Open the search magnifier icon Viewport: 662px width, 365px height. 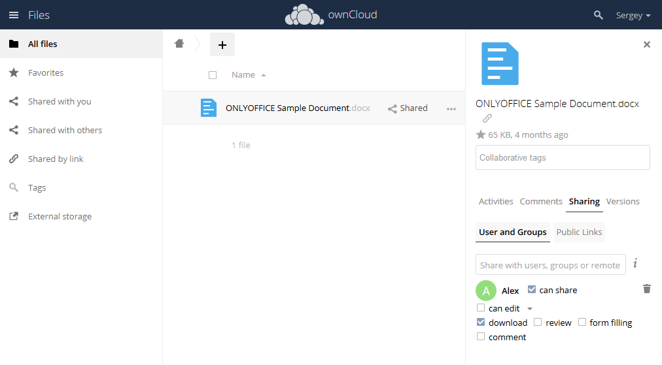pyautogui.click(x=599, y=15)
